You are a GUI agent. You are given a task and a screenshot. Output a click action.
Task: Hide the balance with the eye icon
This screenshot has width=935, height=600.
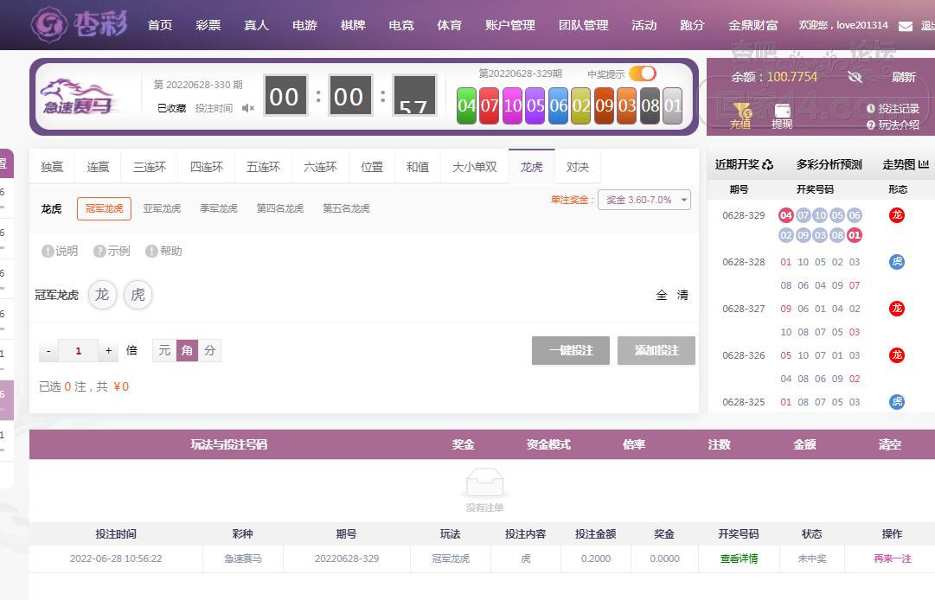pos(855,77)
